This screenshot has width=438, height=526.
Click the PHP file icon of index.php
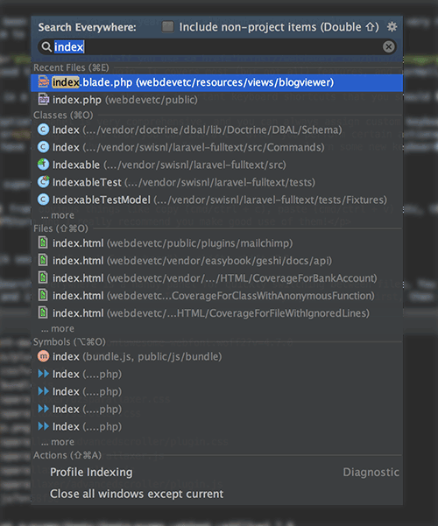click(x=43, y=99)
